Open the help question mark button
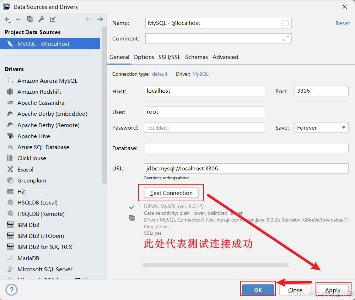Image resolution: width=355 pixels, height=300 pixels. click(x=11, y=290)
